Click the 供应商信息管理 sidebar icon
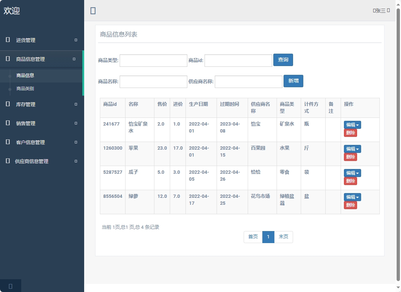Viewport: 401px width, 292px height. click(7, 161)
